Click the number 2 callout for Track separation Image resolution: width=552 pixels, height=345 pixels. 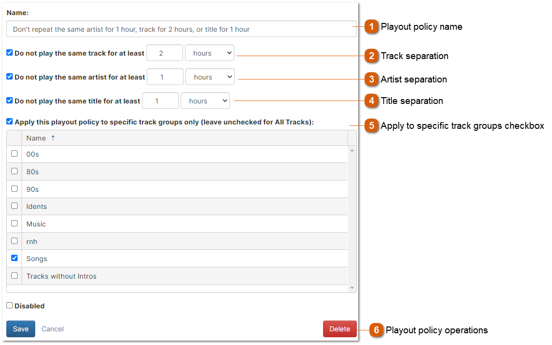click(371, 56)
